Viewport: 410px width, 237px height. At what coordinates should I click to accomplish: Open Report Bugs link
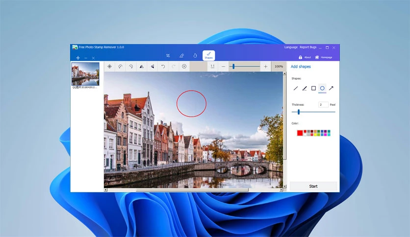coord(308,47)
